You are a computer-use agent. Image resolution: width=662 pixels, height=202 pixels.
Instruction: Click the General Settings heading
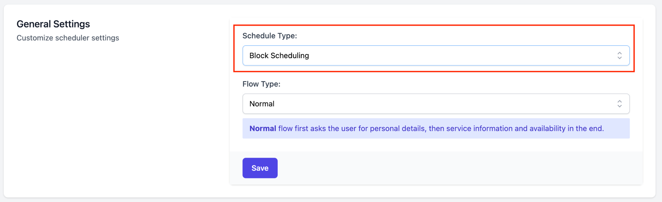click(x=53, y=24)
